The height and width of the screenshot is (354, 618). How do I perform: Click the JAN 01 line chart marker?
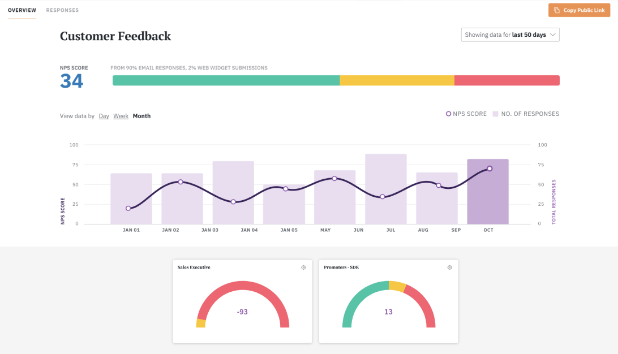(127, 208)
